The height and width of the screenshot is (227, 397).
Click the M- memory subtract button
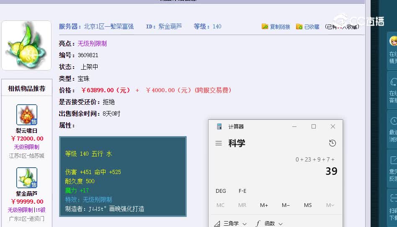pyautogui.click(x=286, y=205)
